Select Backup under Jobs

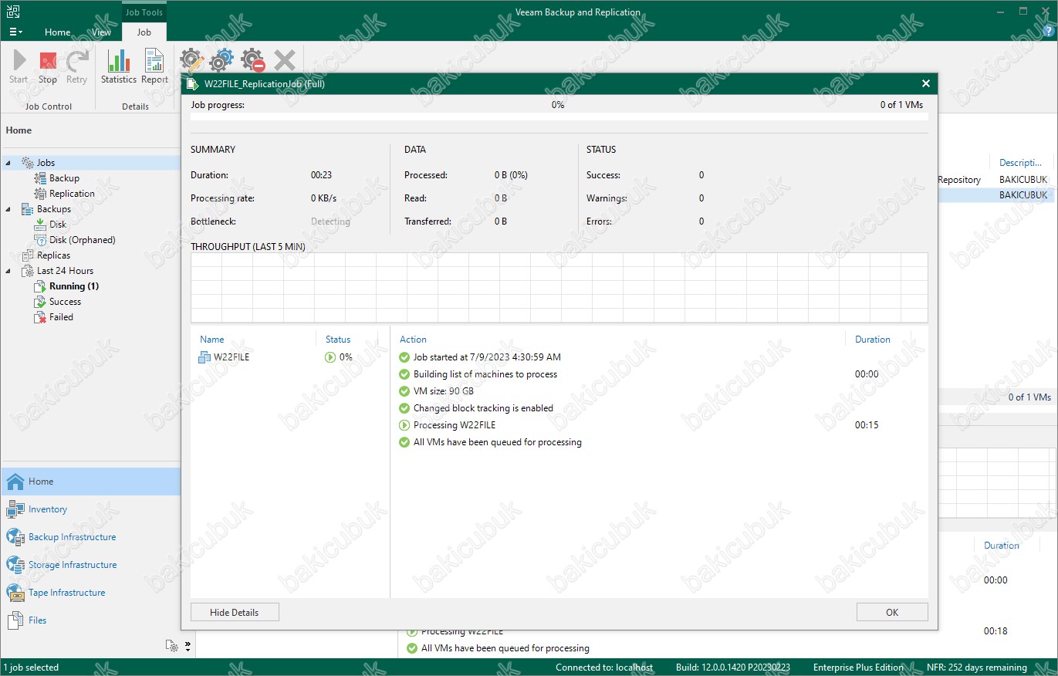pyautogui.click(x=64, y=178)
